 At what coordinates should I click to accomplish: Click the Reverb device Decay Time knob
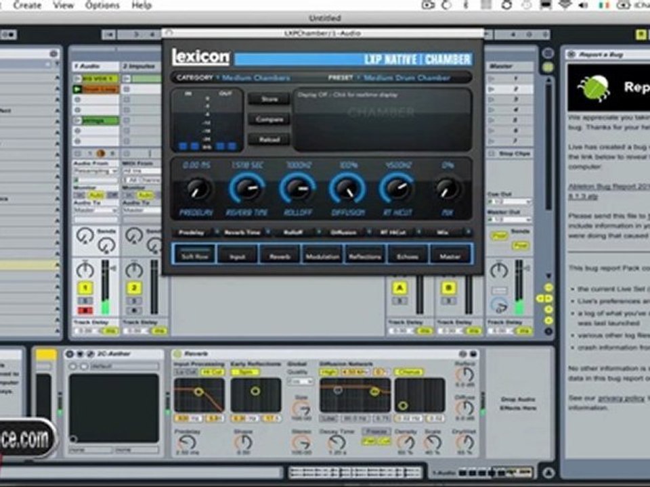tap(337, 442)
